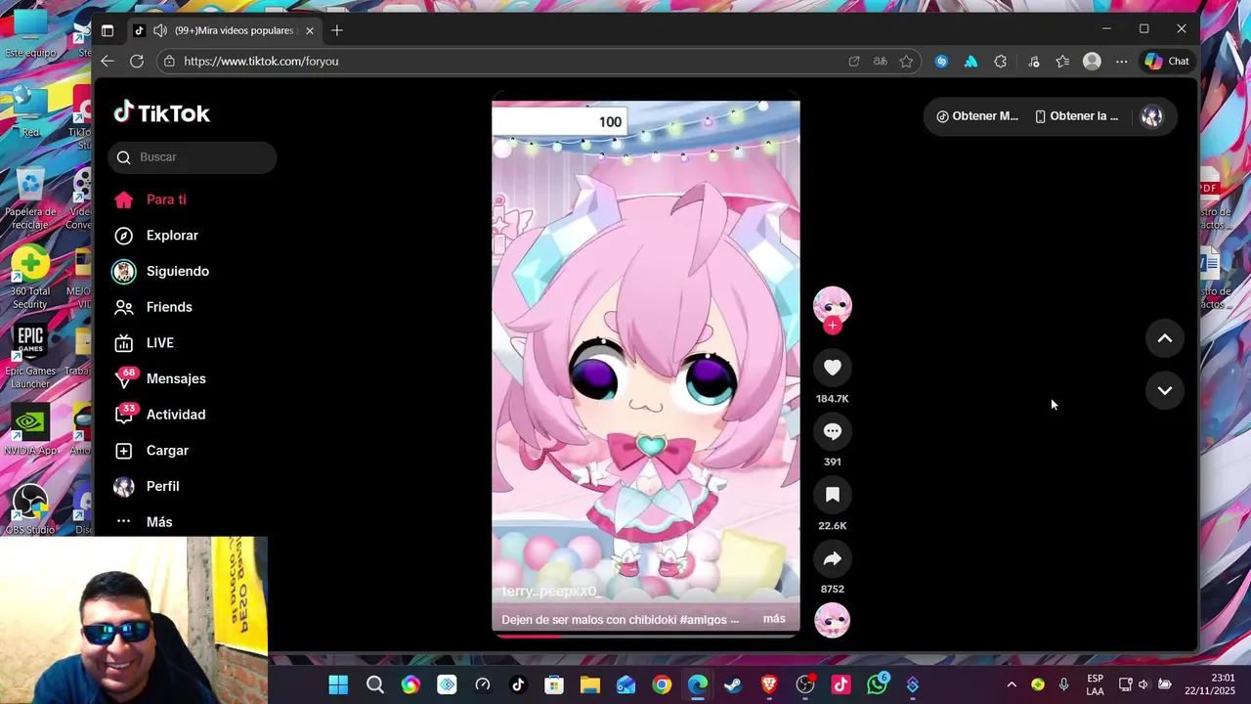Open page in app icon in address bar
1251x704 pixels.
click(854, 61)
